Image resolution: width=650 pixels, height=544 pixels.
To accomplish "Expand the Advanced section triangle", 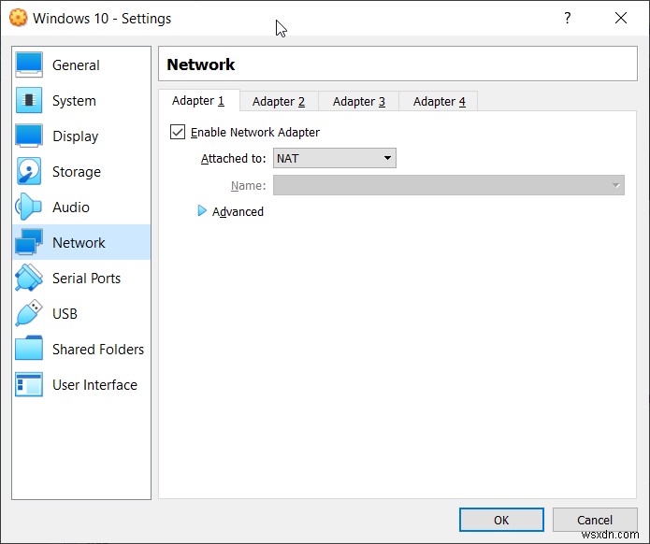I will click(x=202, y=211).
